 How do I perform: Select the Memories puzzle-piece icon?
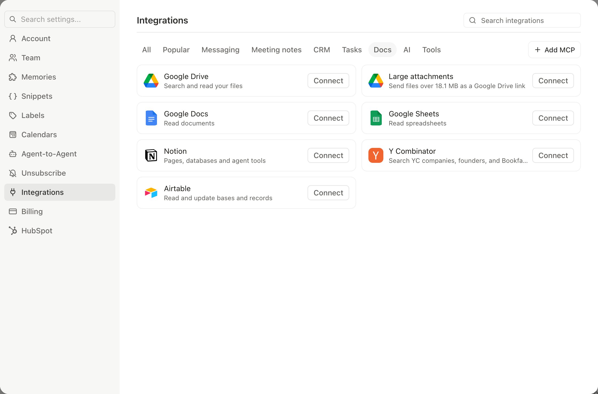point(13,77)
